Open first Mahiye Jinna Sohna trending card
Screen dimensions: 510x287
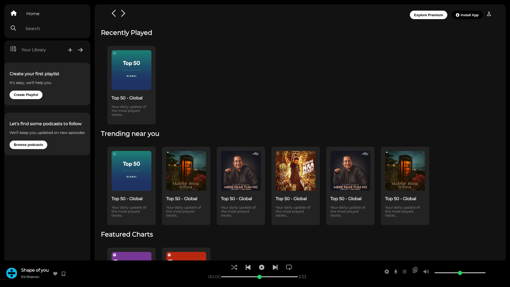pyautogui.click(x=186, y=186)
